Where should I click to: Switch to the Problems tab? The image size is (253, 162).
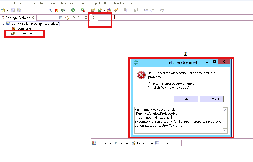[102, 143]
